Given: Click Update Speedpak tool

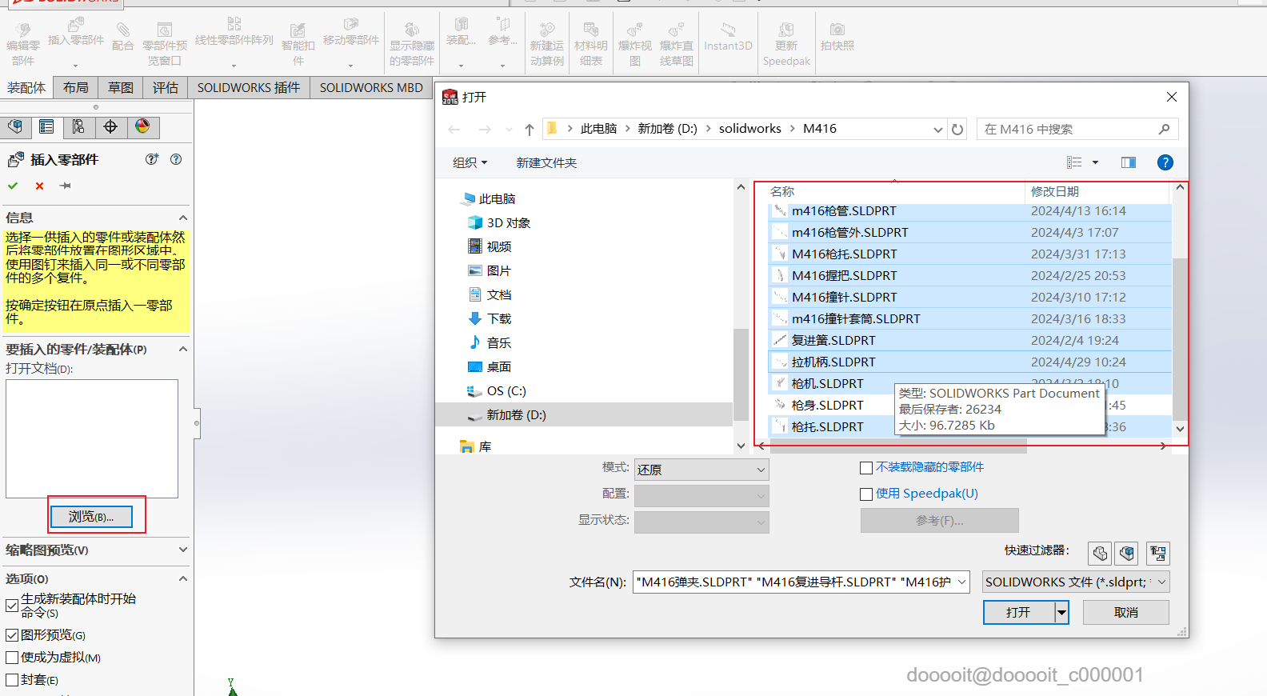Looking at the screenshot, I should click(786, 45).
